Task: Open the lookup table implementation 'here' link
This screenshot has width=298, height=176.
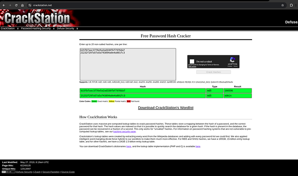Action: point(198,146)
